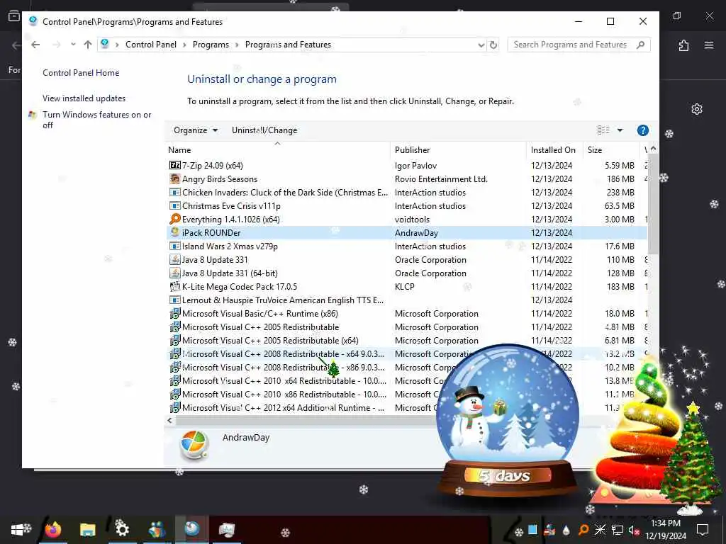
Task: Click the K-Lite Mega Codec Pack icon
Action: pos(174,286)
